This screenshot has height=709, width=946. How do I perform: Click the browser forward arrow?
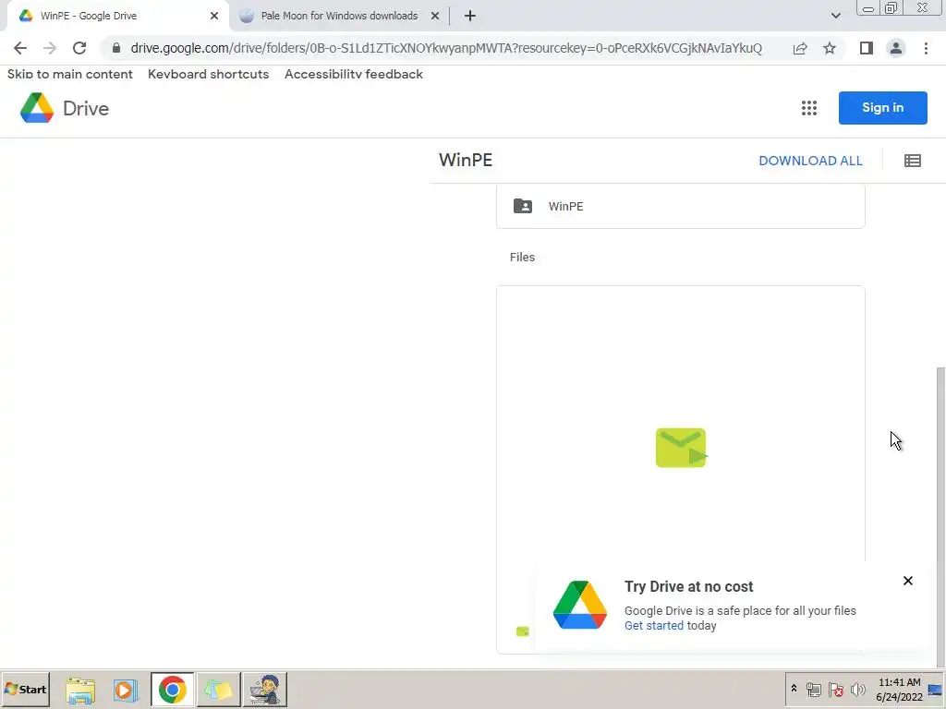click(x=50, y=48)
